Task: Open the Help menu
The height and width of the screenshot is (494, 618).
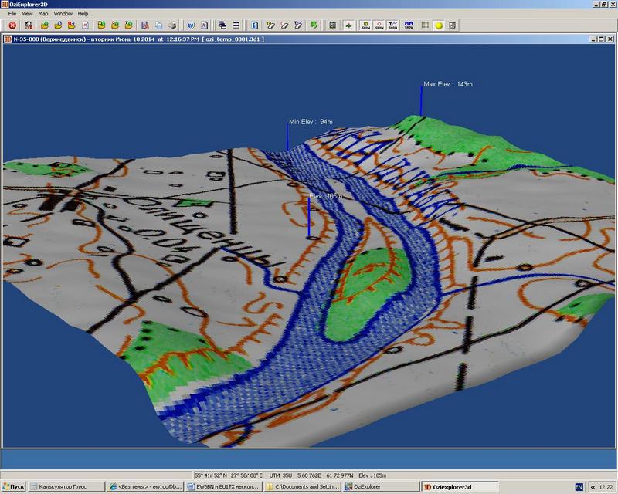Action: click(83, 14)
